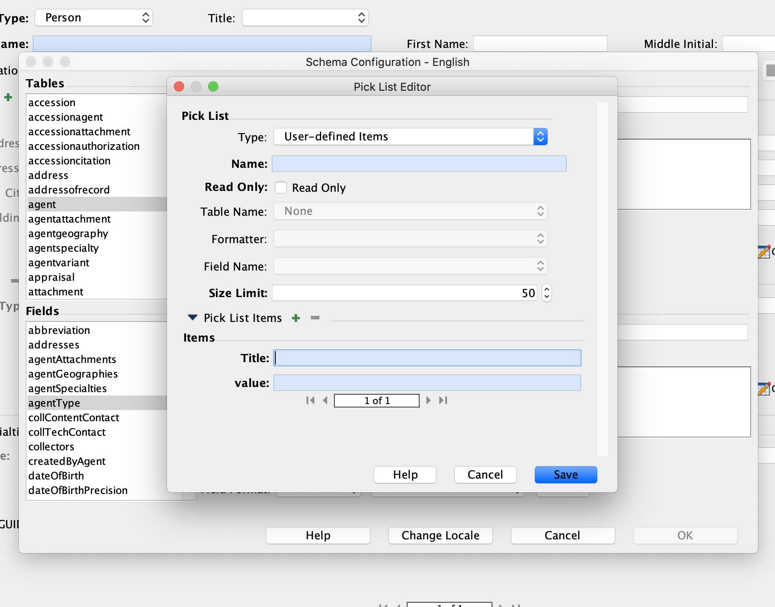Image resolution: width=775 pixels, height=607 pixels.
Task: Go to the previous record arrow icon
Action: point(326,400)
